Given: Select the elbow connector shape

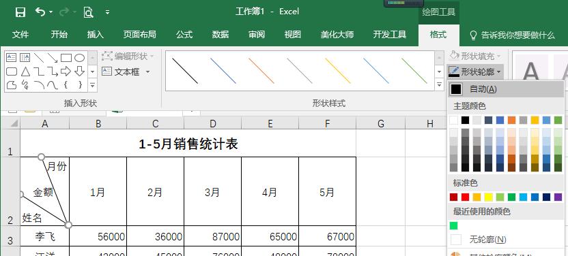Looking at the screenshot, I should click(x=39, y=71).
